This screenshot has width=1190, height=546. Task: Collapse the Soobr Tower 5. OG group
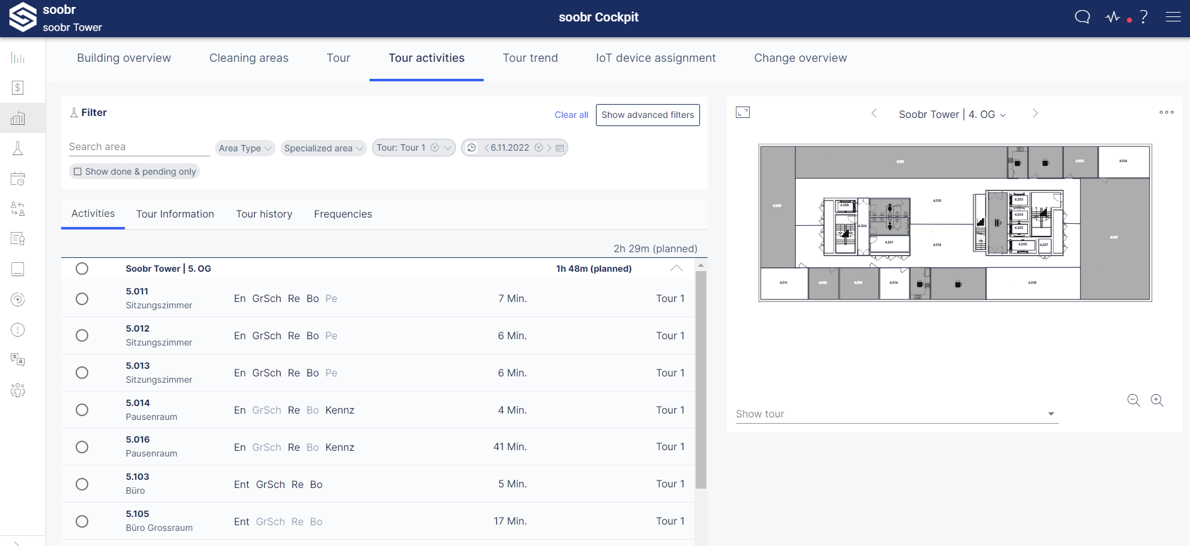(x=676, y=269)
